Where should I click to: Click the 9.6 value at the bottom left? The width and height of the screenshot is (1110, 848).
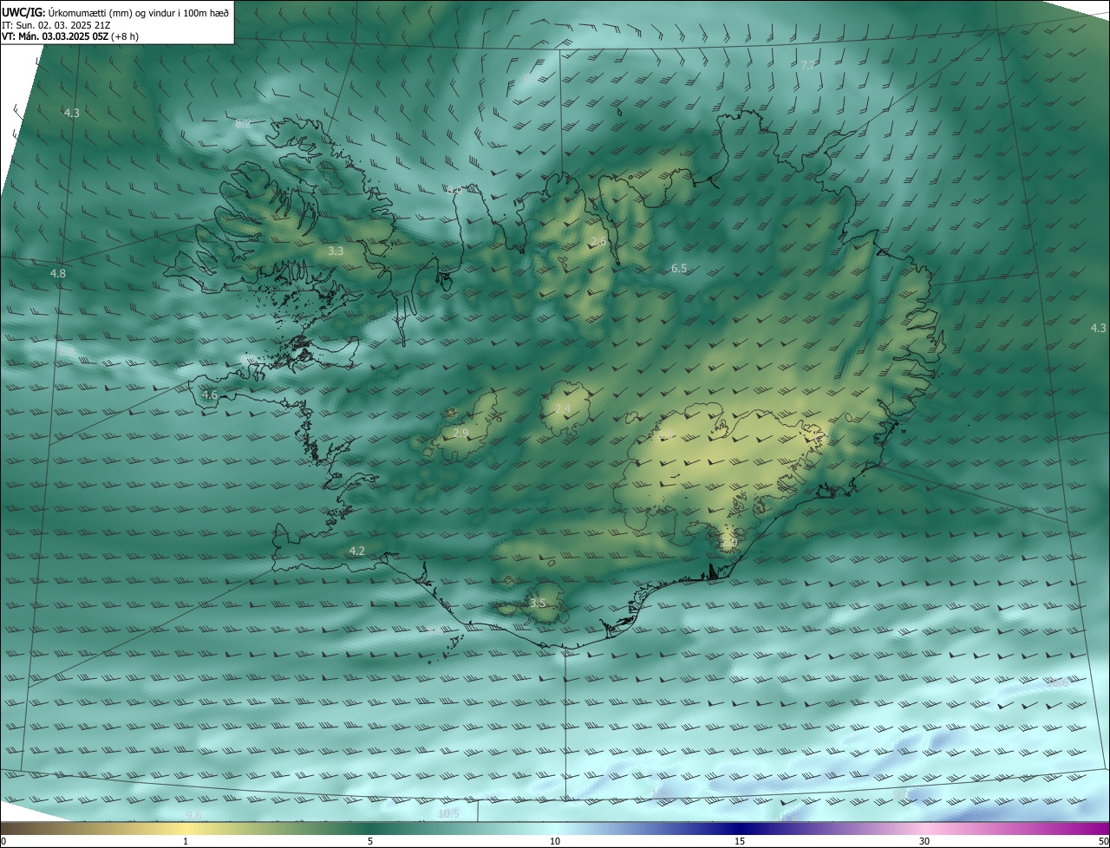click(x=193, y=815)
